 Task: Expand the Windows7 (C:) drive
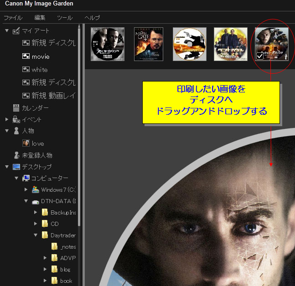(x=26, y=189)
